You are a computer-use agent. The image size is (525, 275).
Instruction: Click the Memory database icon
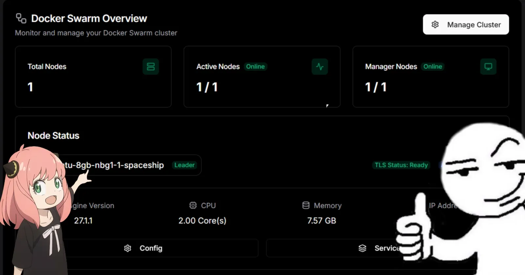tap(306, 205)
